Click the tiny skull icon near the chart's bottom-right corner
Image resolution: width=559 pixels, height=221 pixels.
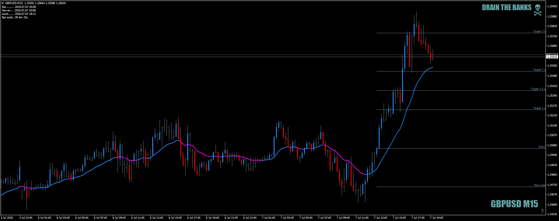coord(542,211)
